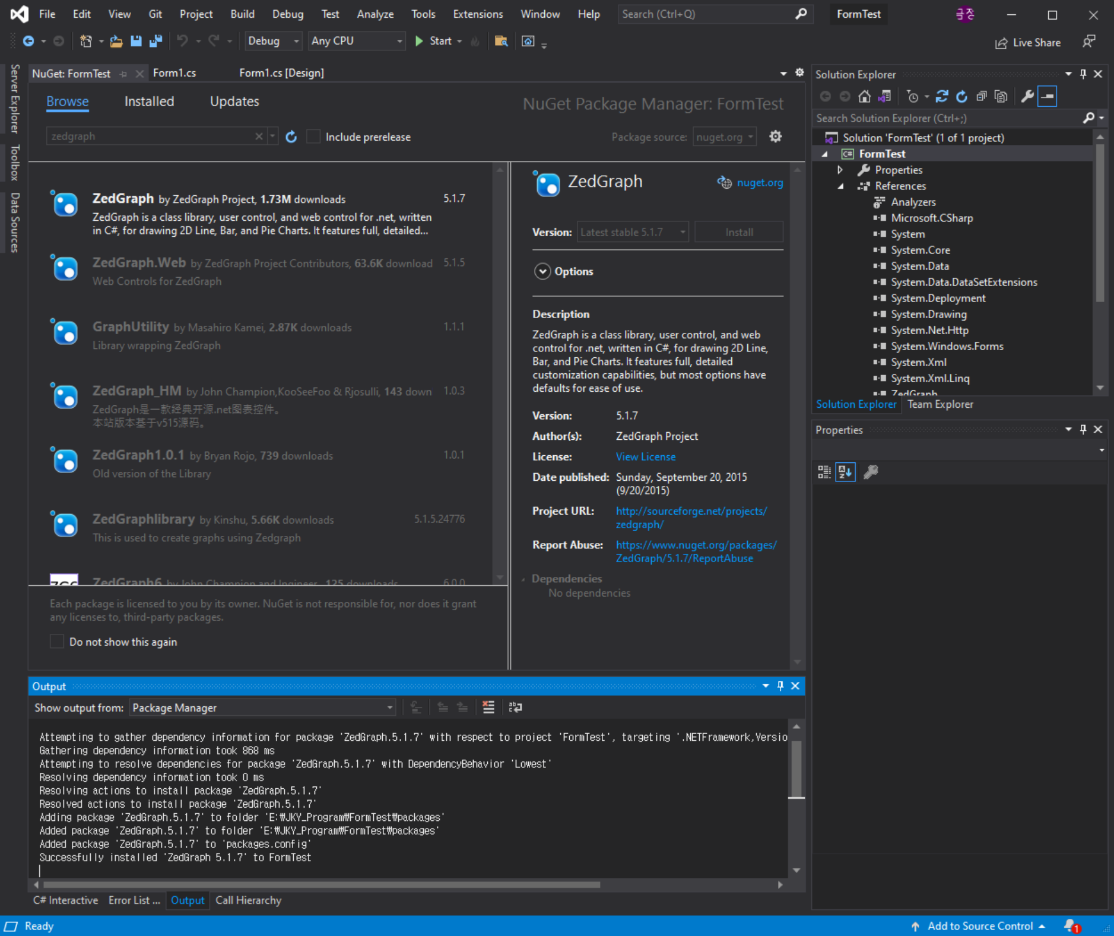Select System.Windows.Forms reference
1114x936 pixels.
[x=947, y=346]
